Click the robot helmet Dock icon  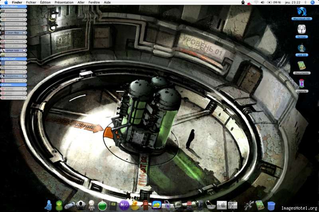(x=81, y=205)
